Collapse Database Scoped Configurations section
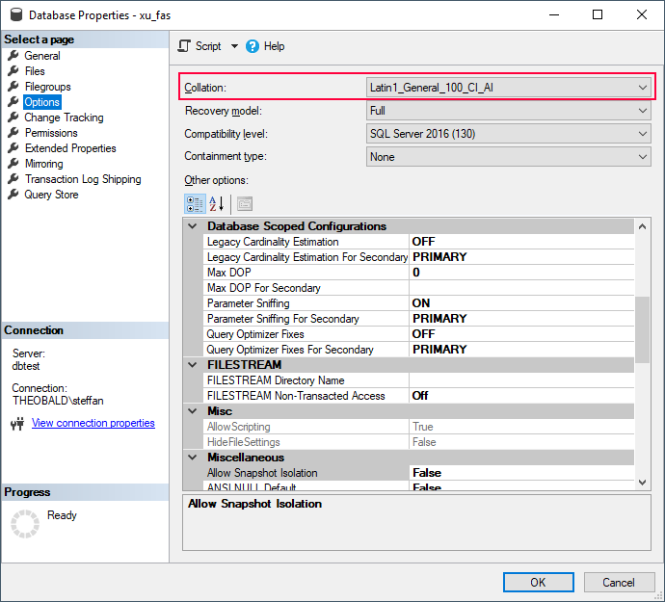This screenshot has height=602, width=665. 193,226
